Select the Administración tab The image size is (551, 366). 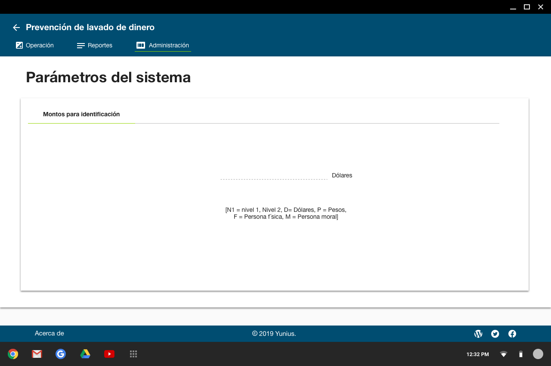click(x=163, y=45)
